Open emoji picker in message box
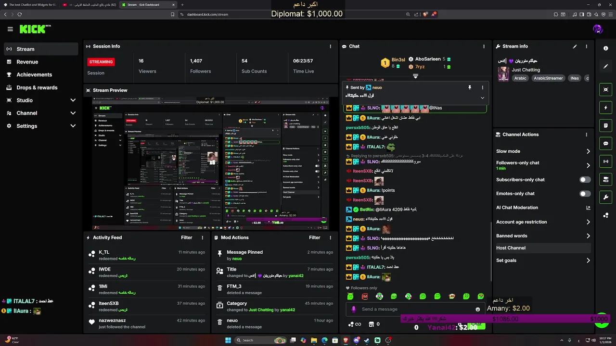Image resolution: width=616 pixels, height=346 pixels. [x=478, y=309]
